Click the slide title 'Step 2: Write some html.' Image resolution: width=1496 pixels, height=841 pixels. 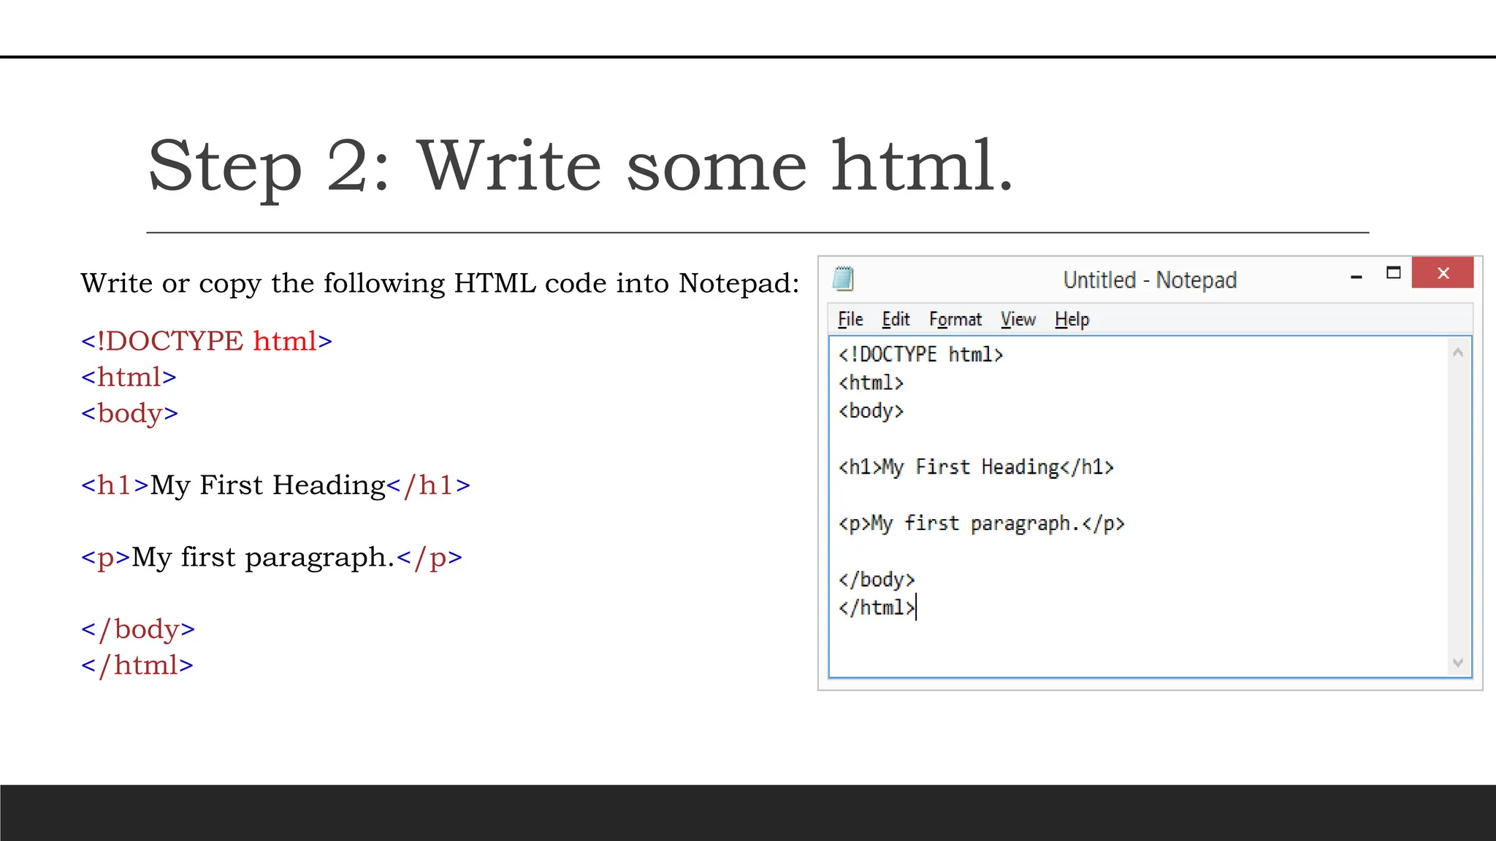pos(581,166)
